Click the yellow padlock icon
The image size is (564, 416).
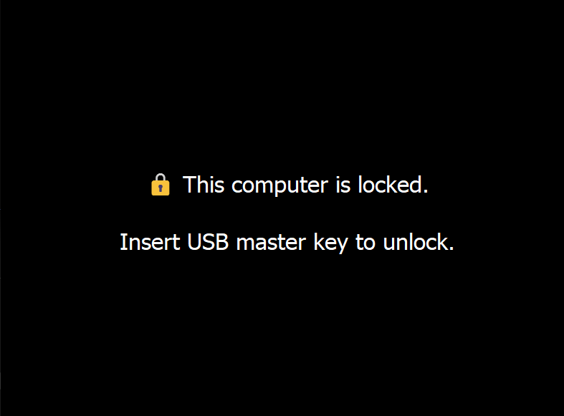pos(161,185)
